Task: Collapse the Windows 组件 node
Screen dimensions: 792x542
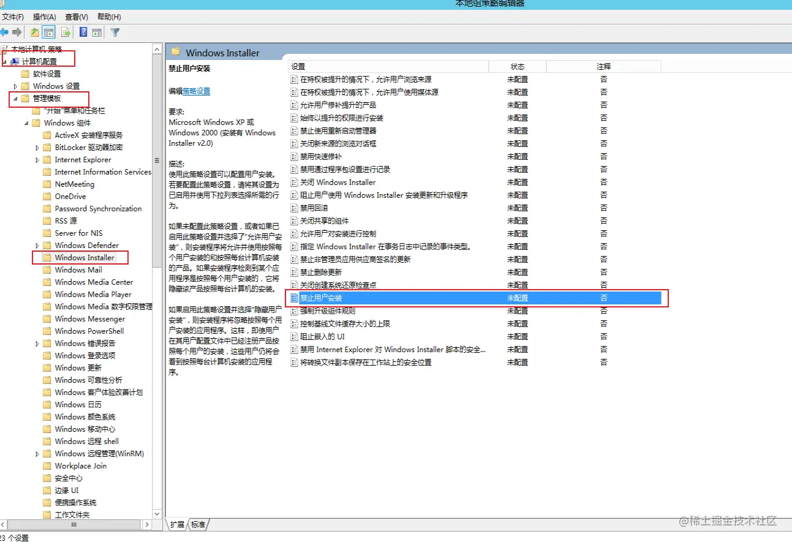Action: 26,123
